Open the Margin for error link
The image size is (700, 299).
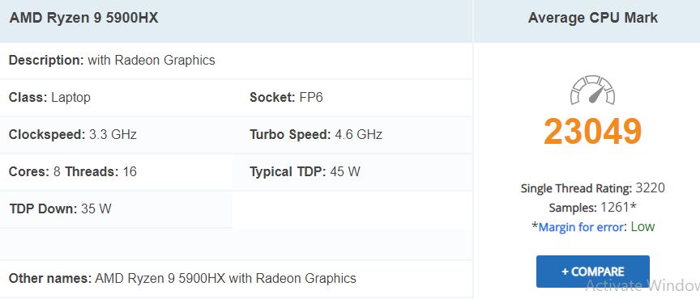(581, 227)
